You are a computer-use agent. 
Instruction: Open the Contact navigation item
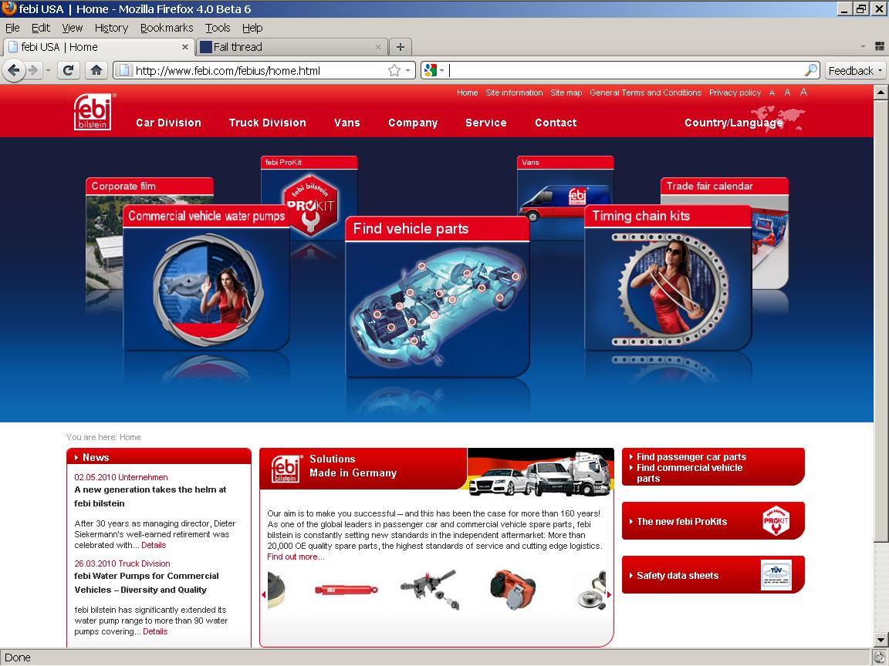pos(556,123)
